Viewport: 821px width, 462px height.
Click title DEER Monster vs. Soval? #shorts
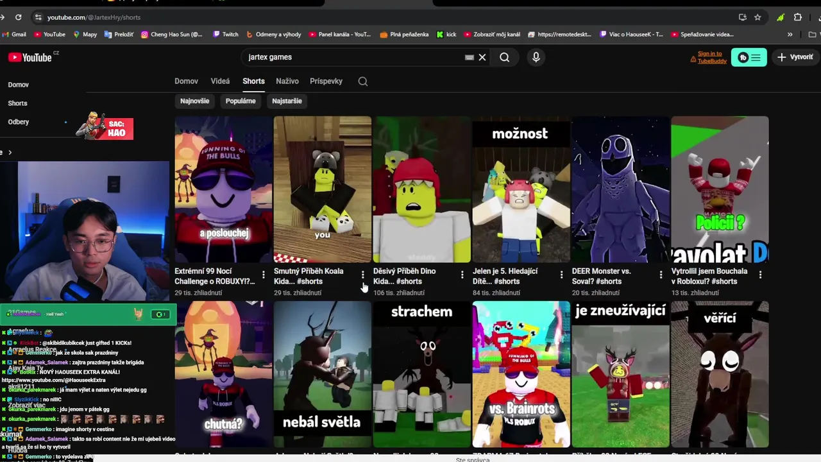[602, 276]
